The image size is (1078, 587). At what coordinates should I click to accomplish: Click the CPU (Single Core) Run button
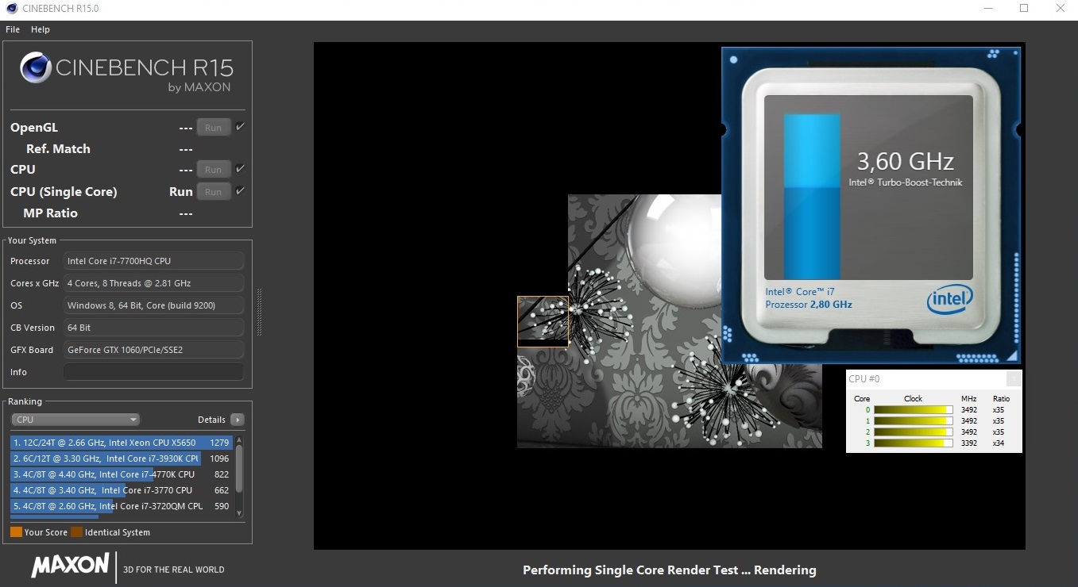[x=214, y=191]
